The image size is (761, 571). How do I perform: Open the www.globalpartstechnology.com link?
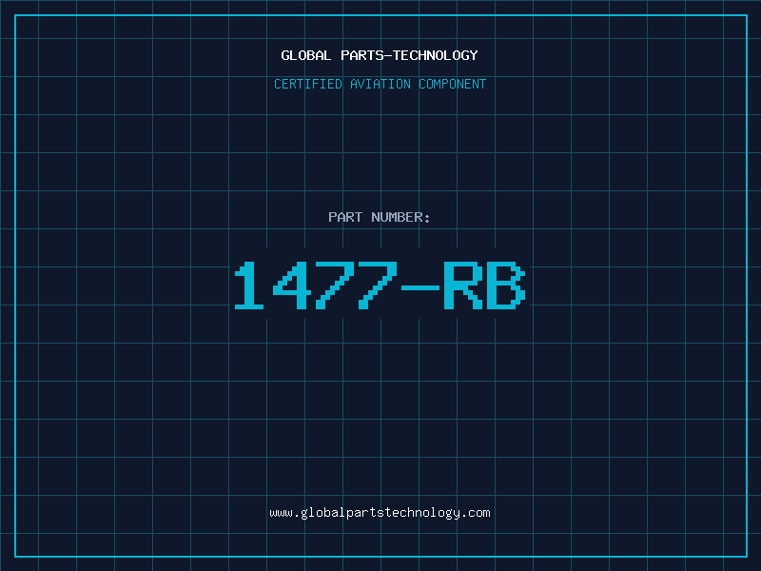pyautogui.click(x=380, y=513)
